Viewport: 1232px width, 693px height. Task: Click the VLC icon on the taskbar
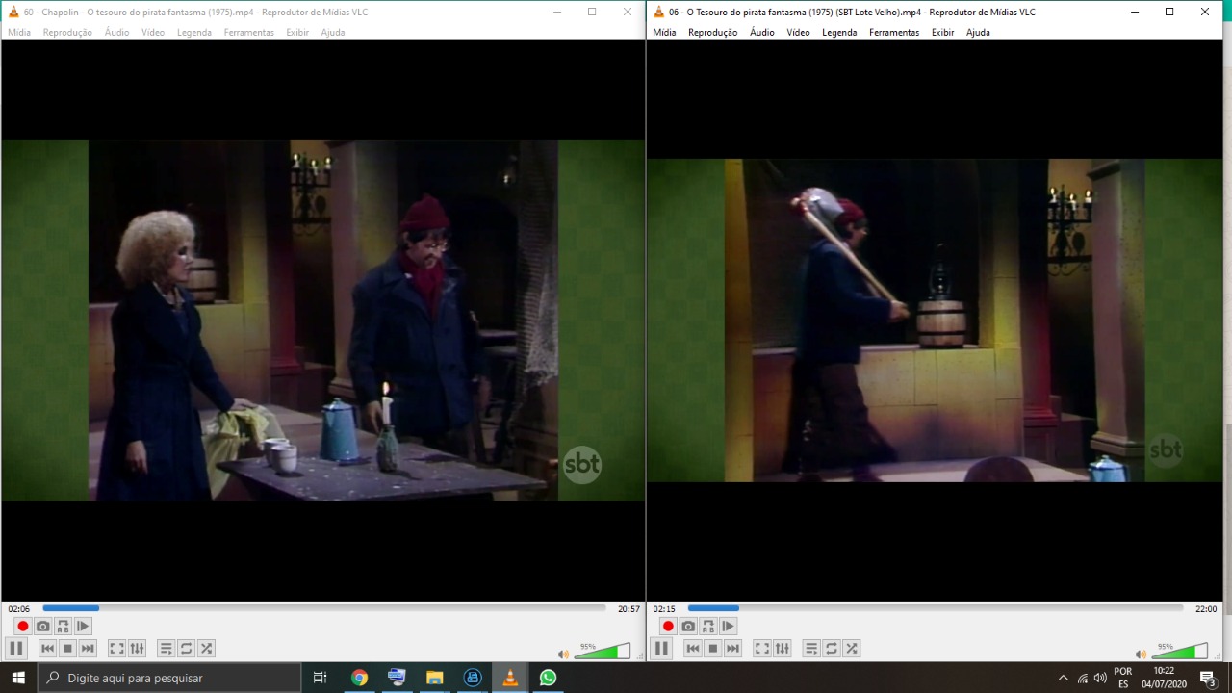(x=510, y=678)
